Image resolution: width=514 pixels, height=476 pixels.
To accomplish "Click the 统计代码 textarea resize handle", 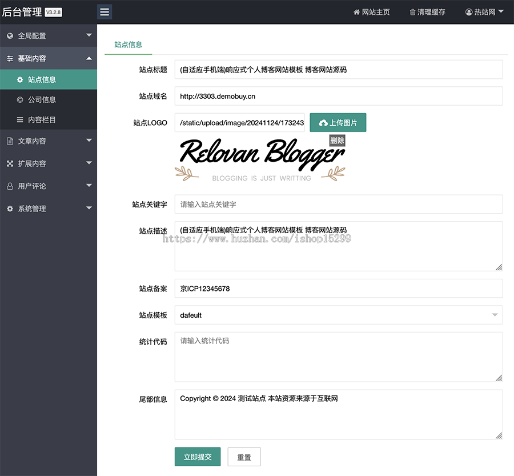I will pyautogui.click(x=499, y=378).
